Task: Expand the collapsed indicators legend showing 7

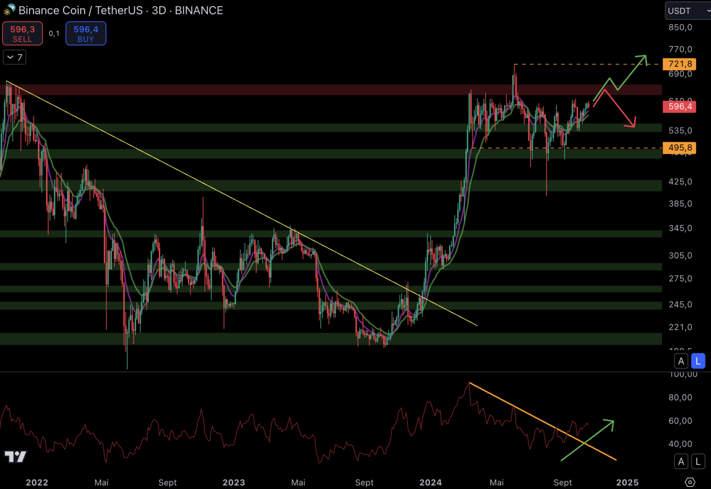Action: click(14, 57)
